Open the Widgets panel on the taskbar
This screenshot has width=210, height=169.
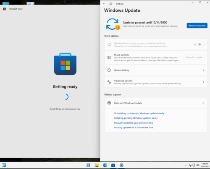coord(4,165)
